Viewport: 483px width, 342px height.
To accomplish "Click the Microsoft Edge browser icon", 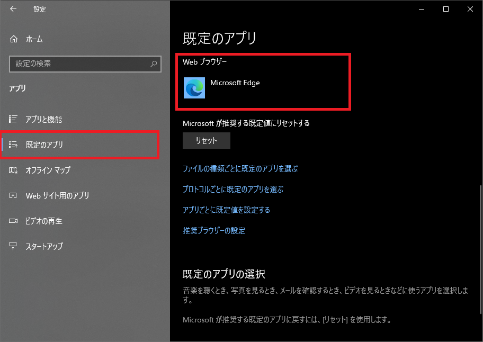I will [194, 88].
